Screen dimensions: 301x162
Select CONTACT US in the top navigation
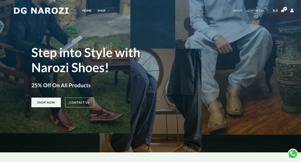coord(256,11)
